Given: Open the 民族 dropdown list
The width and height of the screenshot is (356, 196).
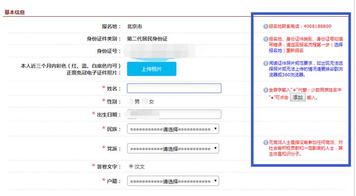Looking at the screenshot, I should 173,129.
